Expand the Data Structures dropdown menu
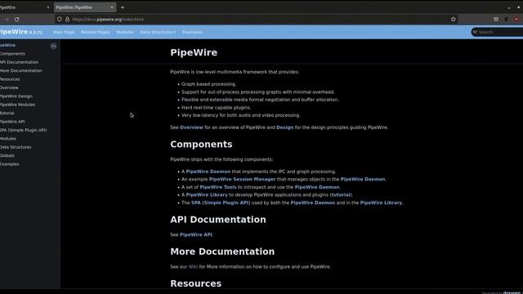The image size is (523, 294). click(x=158, y=32)
